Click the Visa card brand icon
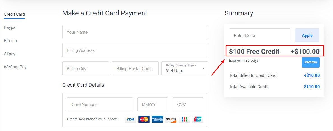This screenshot has height=131, width=333. click(x=130, y=119)
